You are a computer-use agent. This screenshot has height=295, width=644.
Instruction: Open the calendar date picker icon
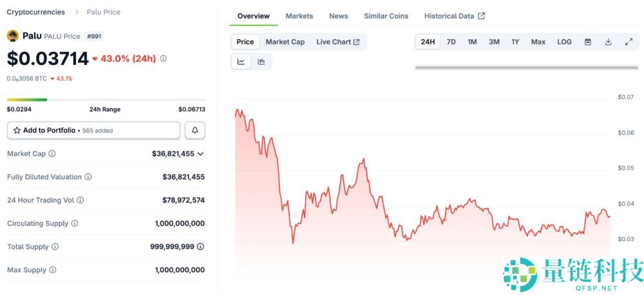(x=588, y=42)
